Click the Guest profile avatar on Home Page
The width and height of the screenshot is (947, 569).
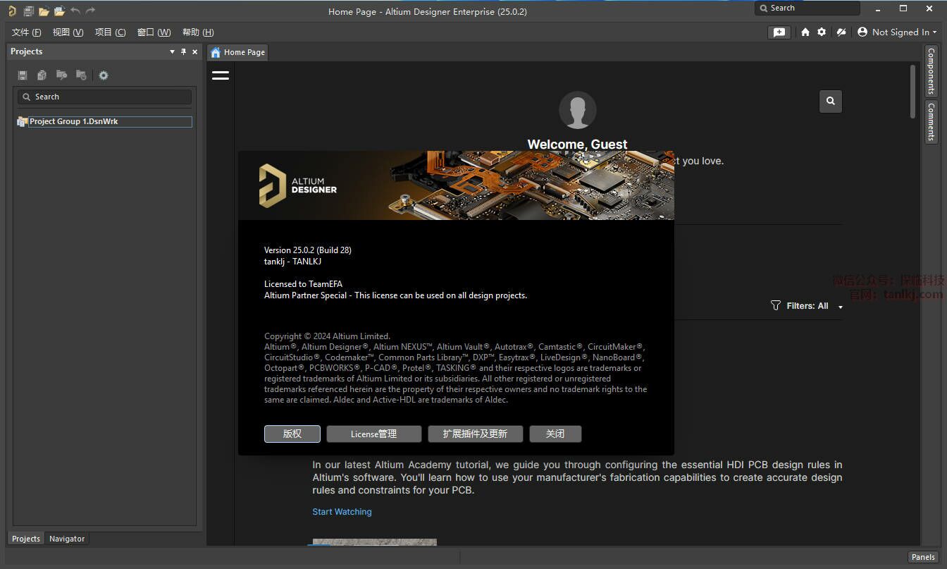(578, 110)
